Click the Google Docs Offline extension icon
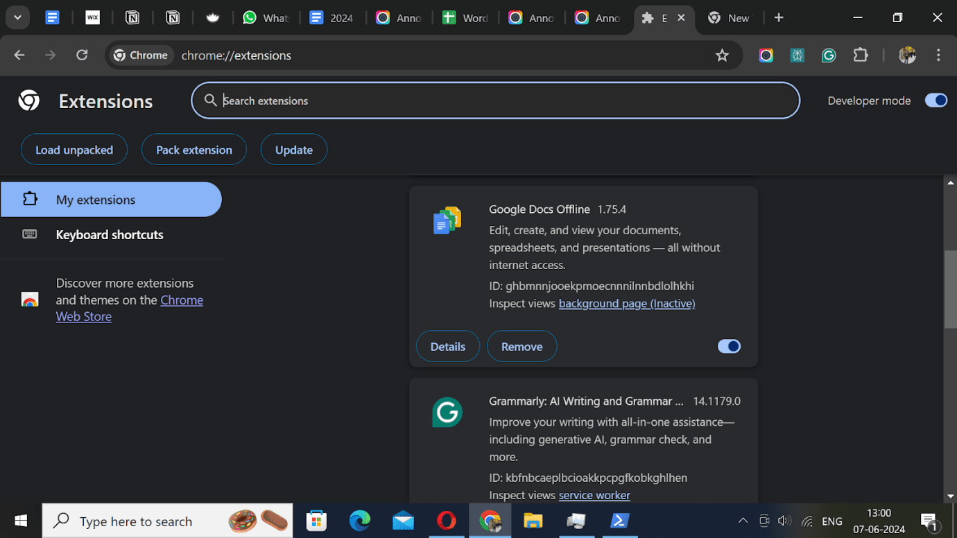This screenshot has height=538, width=957. [x=447, y=220]
